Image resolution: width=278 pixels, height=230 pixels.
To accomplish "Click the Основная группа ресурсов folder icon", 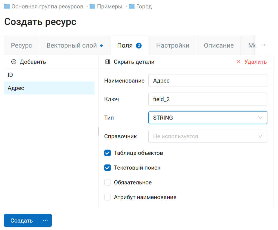I will (x=7, y=7).
